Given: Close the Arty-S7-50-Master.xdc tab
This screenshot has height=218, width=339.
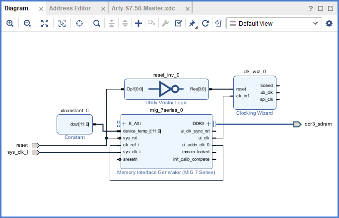Looking at the screenshot, I should click(188, 9).
